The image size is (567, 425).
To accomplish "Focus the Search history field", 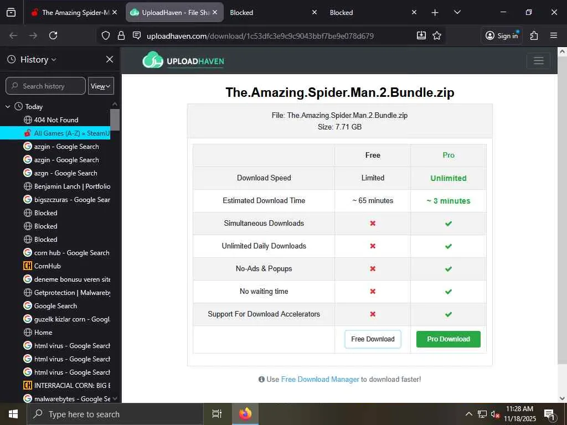I will pos(45,86).
